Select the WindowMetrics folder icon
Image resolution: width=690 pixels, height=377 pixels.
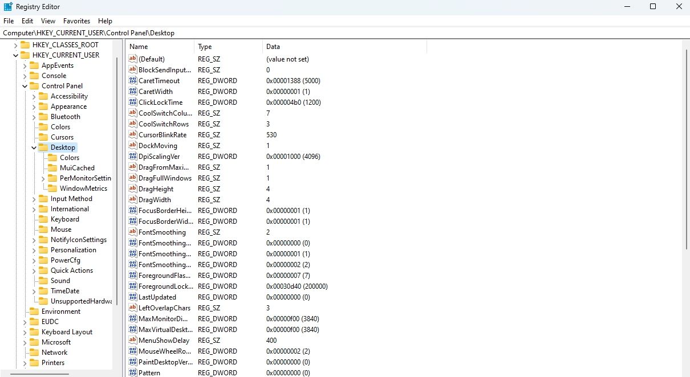click(52, 188)
